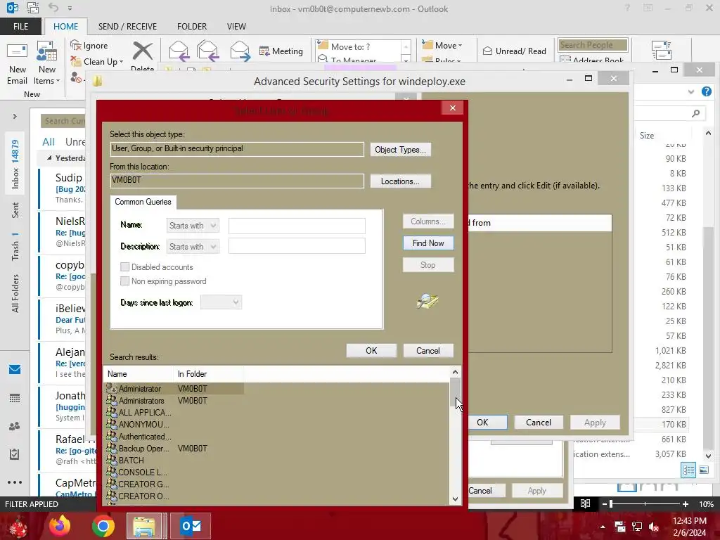Click the Name column header in results
This screenshot has width=720, height=540.
[140, 374]
